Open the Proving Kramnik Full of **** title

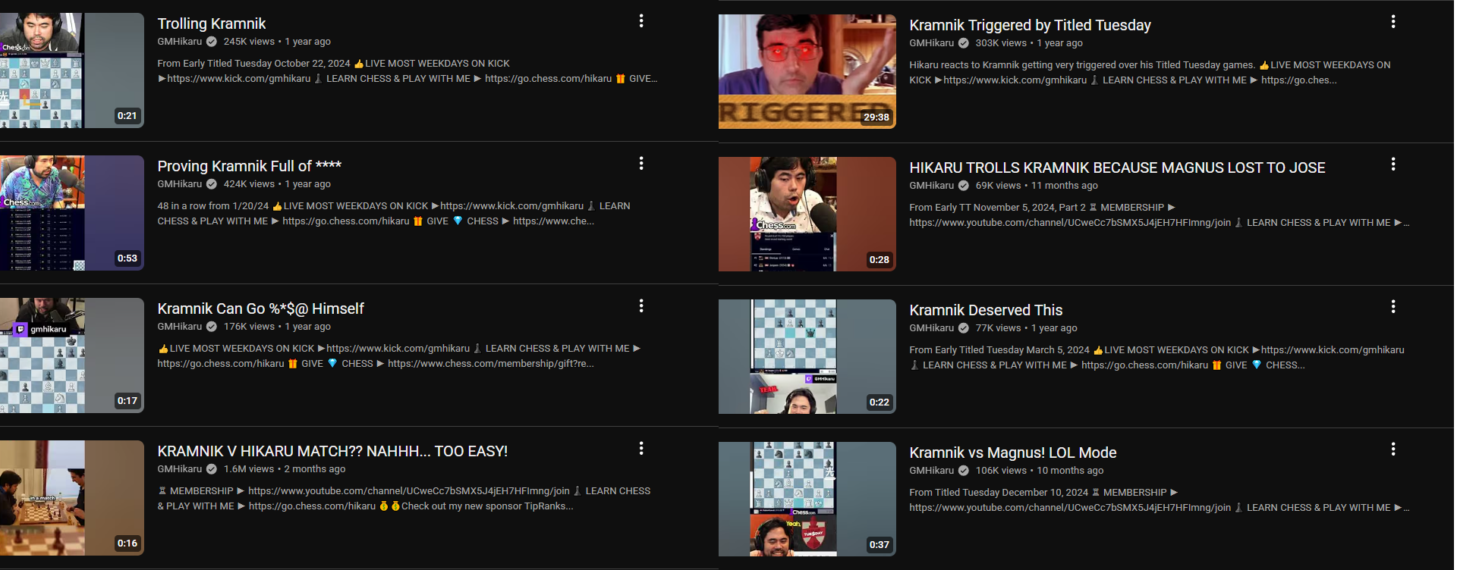[x=250, y=166]
